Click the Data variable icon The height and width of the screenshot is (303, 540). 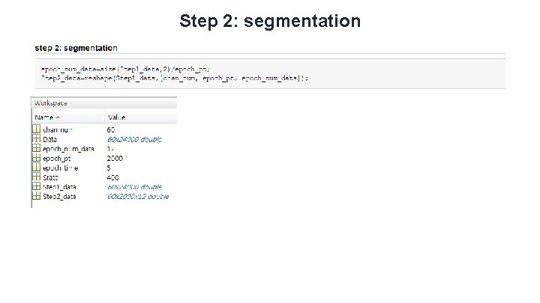coord(37,139)
